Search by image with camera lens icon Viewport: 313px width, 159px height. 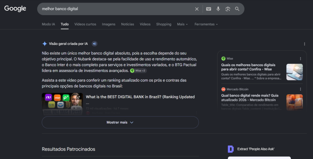pyautogui.click(x=228, y=9)
